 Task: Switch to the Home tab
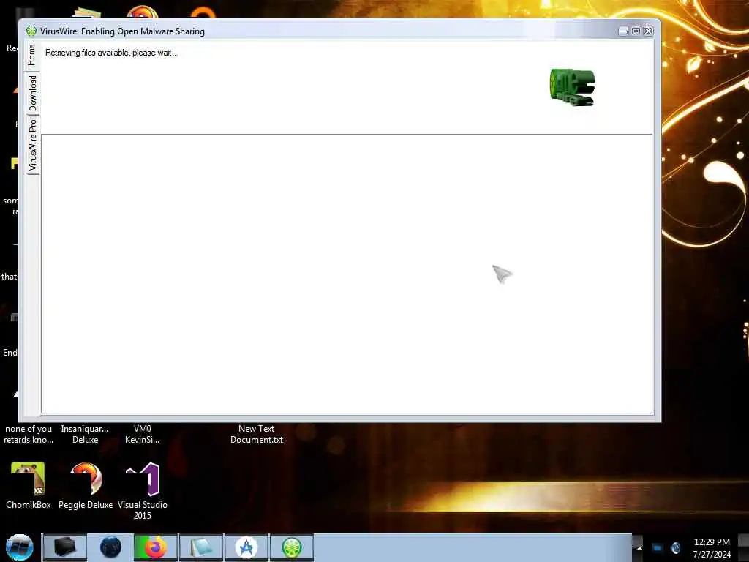(x=32, y=55)
